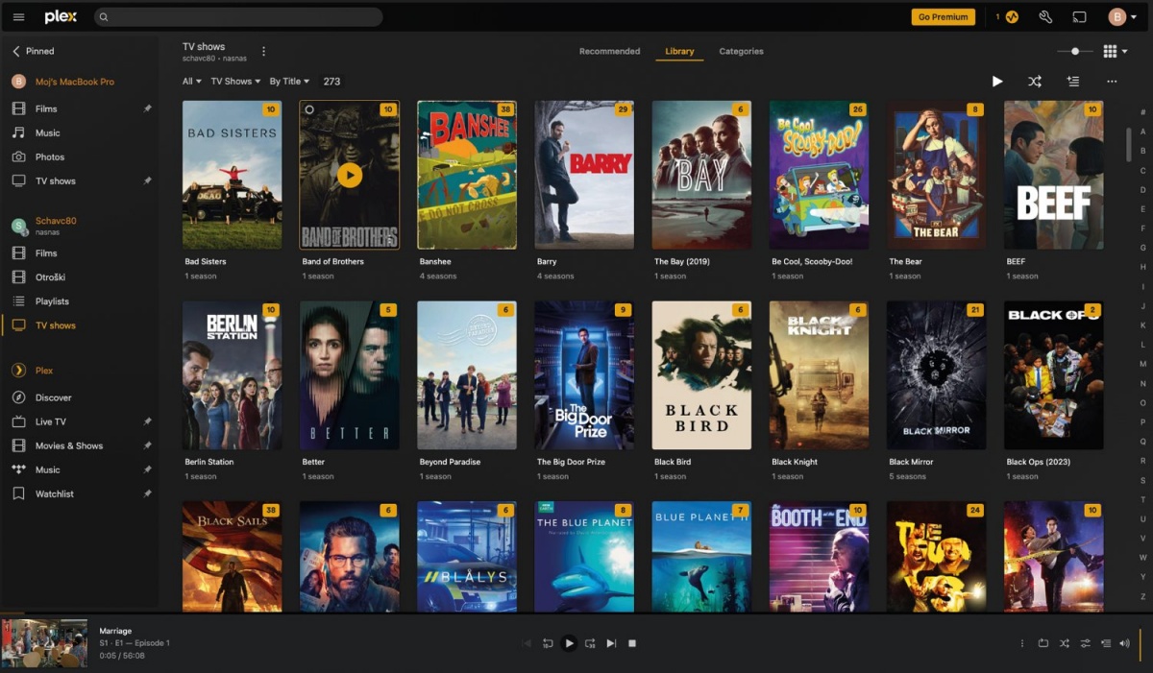Open the TV shows library options menu
This screenshot has width=1153, height=673.
(264, 52)
